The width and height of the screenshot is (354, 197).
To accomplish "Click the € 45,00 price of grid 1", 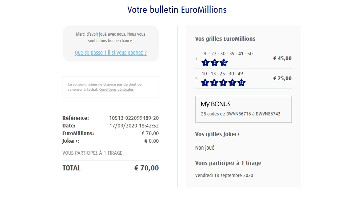I will [x=282, y=58].
